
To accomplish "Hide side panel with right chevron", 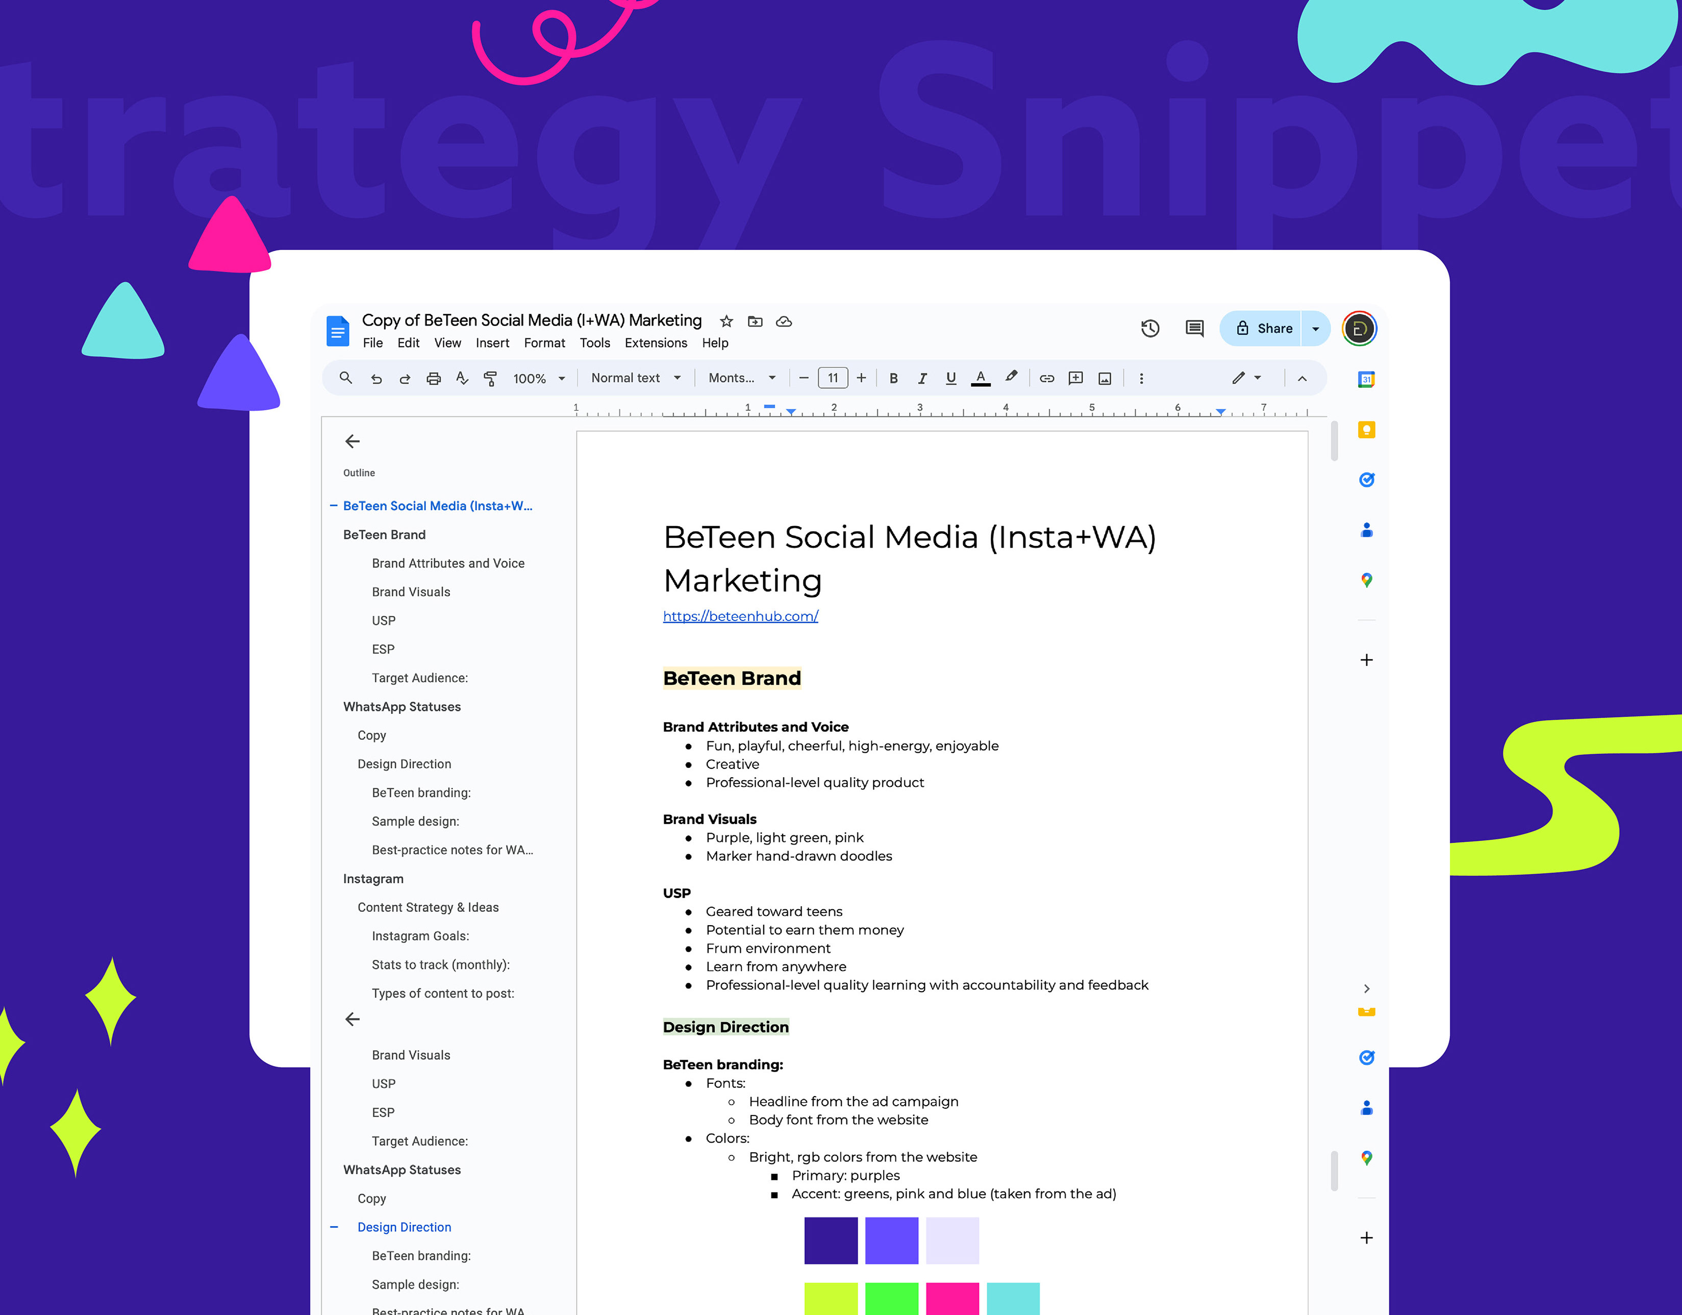I will click(x=1366, y=988).
